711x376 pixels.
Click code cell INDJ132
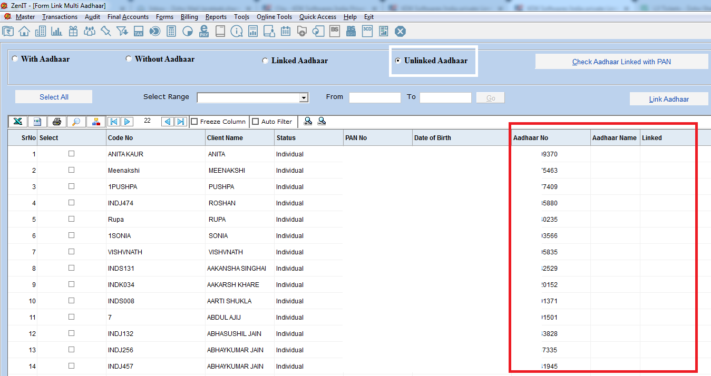click(155, 334)
